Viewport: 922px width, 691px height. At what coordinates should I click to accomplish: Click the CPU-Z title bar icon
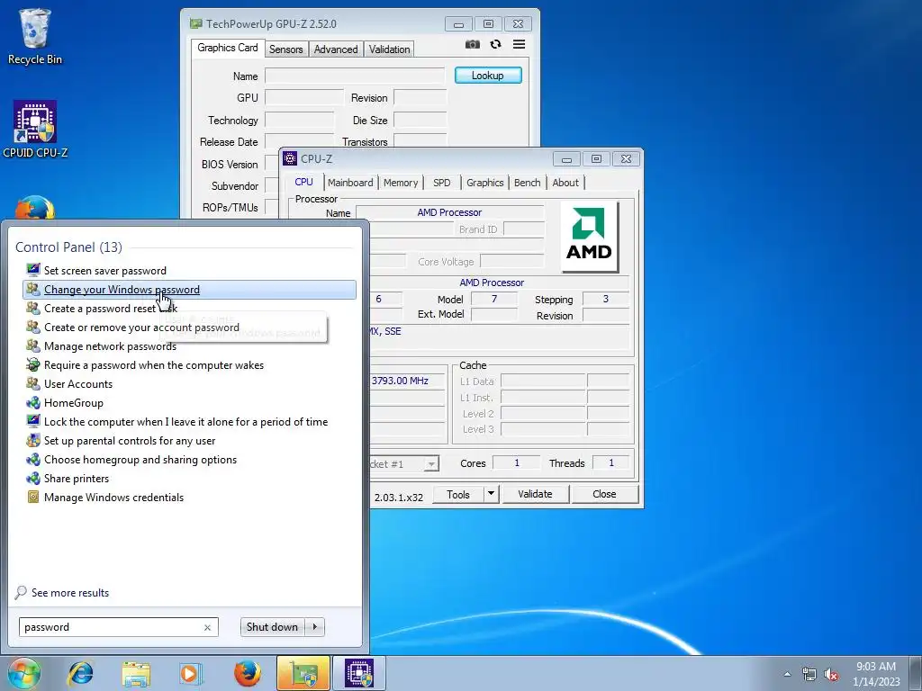pos(290,158)
